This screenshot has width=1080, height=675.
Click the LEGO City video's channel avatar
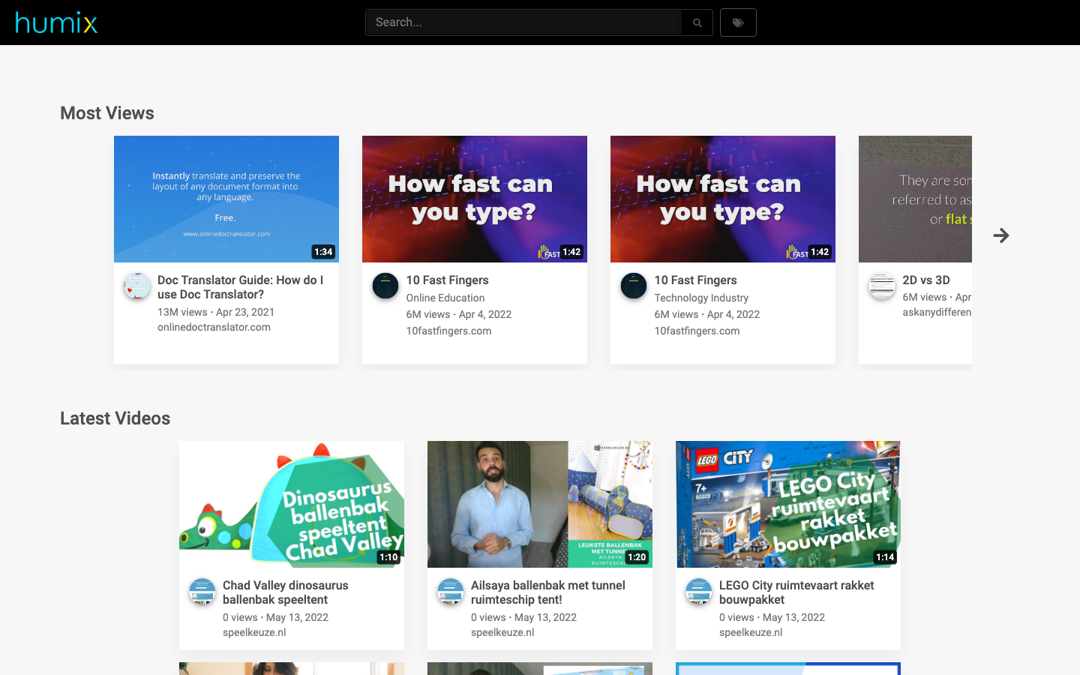tap(699, 591)
